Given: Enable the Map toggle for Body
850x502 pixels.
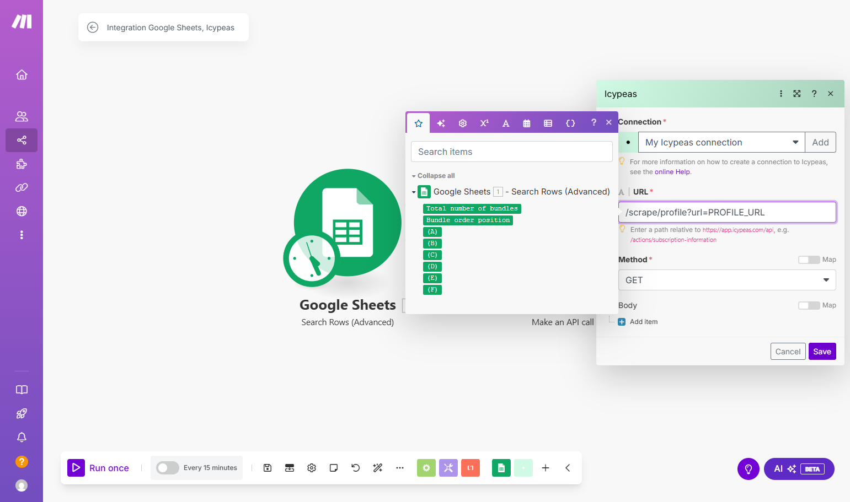Looking at the screenshot, I should pyautogui.click(x=809, y=305).
